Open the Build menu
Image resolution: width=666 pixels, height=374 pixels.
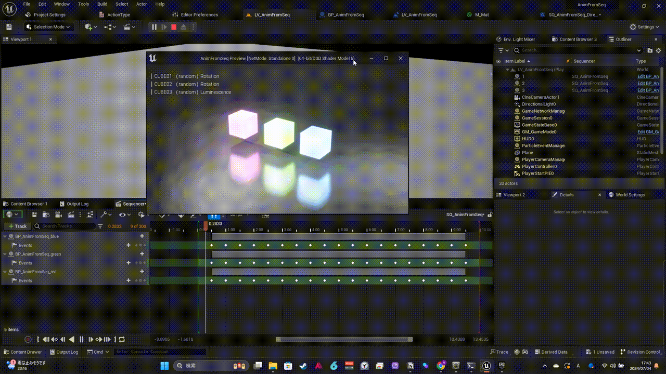point(103,4)
